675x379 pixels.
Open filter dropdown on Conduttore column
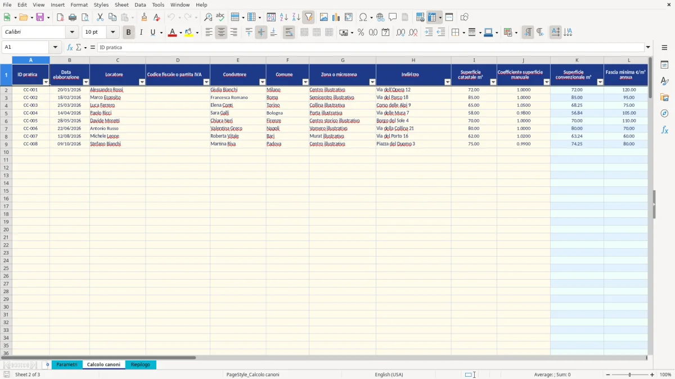click(262, 82)
